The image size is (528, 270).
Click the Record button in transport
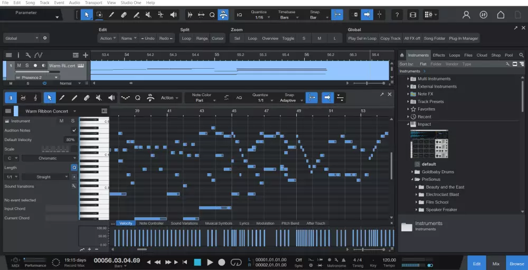point(222,262)
